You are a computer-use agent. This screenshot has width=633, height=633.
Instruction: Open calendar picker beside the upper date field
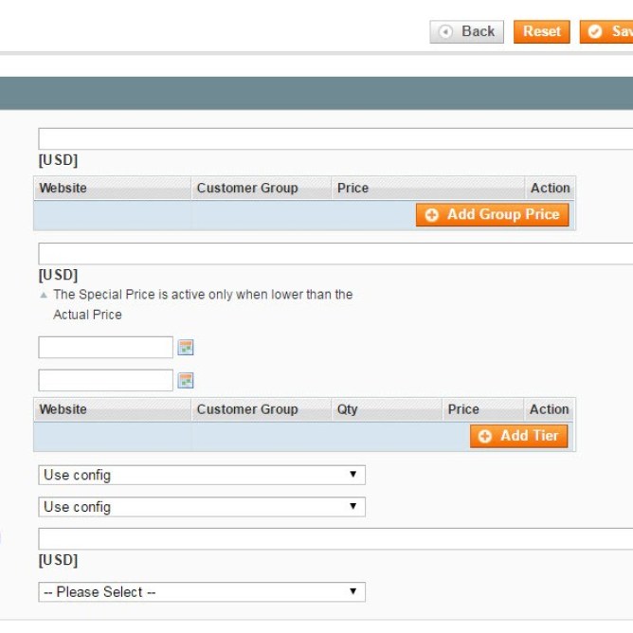point(186,348)
